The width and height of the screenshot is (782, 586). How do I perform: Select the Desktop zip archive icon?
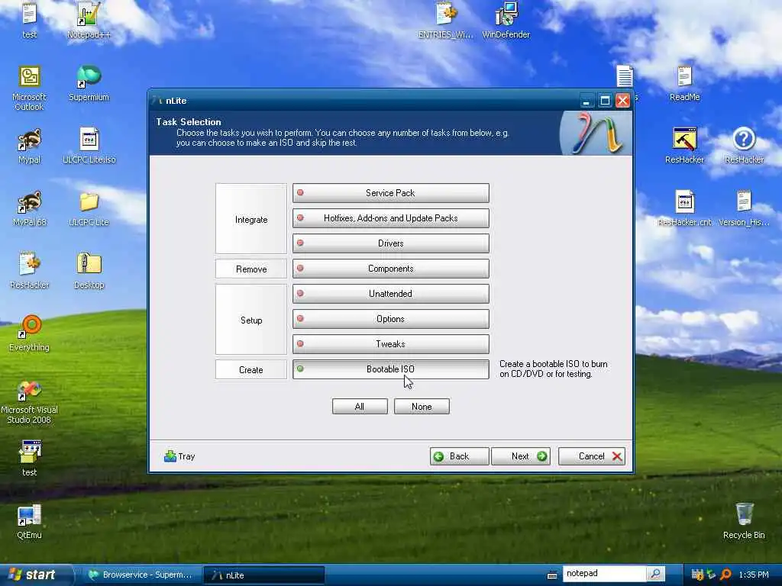(89, 271)
